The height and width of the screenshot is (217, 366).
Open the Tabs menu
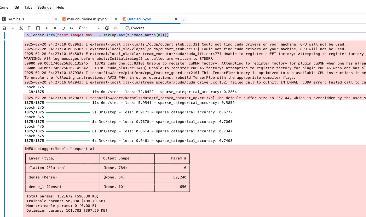point(28,7)
